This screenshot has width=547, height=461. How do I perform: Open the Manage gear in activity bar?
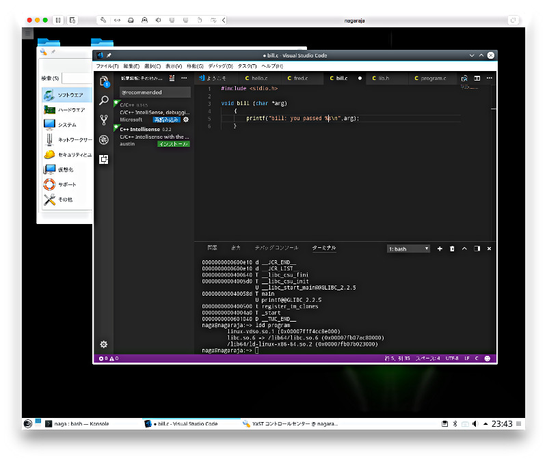(104, 344)
